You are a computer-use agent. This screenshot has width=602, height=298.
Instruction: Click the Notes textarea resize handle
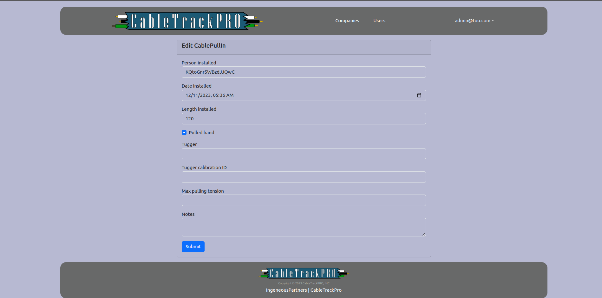[424, 235]
